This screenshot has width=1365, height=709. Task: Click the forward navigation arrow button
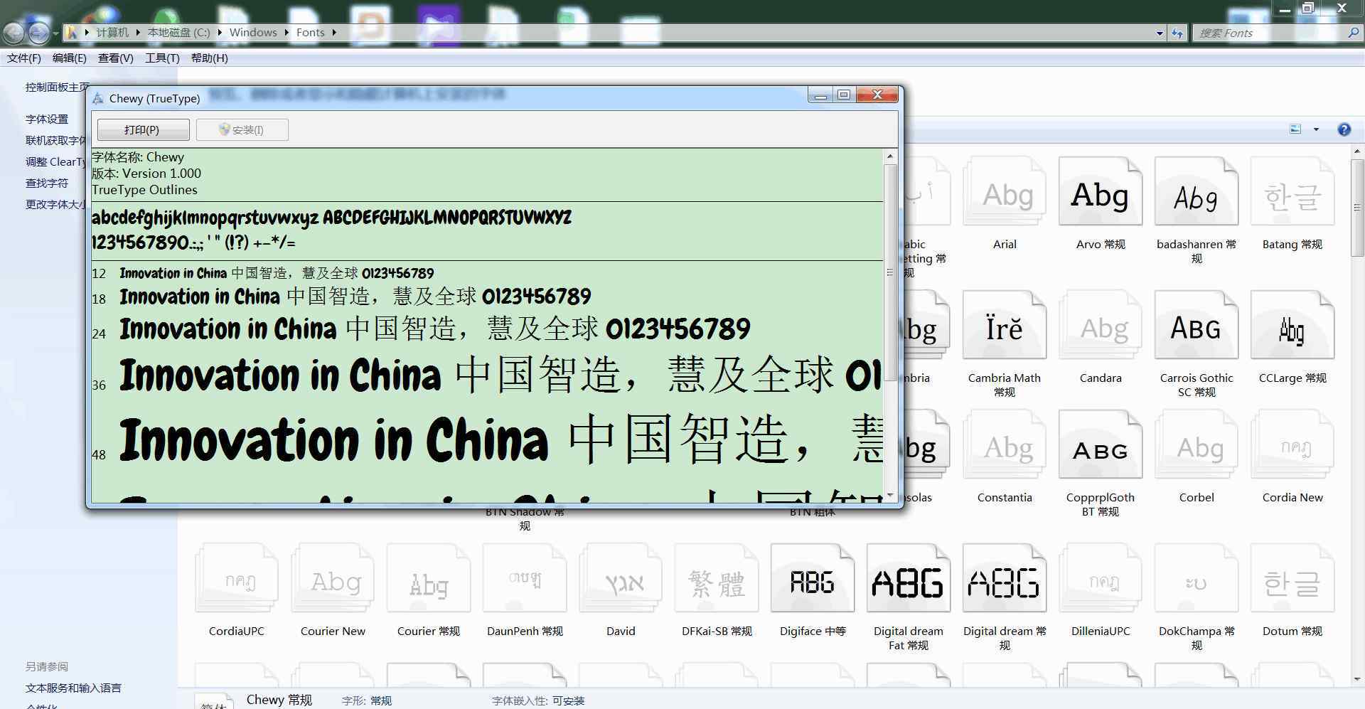[x=39, y=33]
